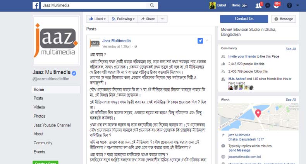306x164 pixels.
Task: Click the map location pin marker
Action: point(258,113)
